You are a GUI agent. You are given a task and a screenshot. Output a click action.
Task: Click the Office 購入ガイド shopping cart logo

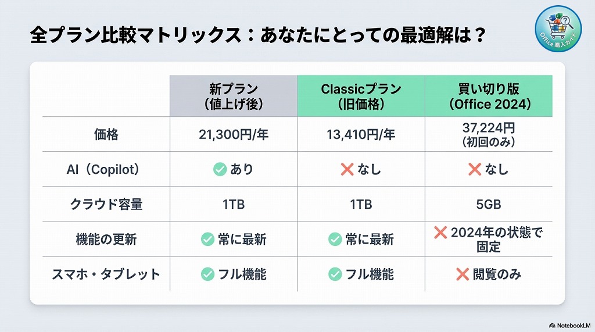[558, 31]
